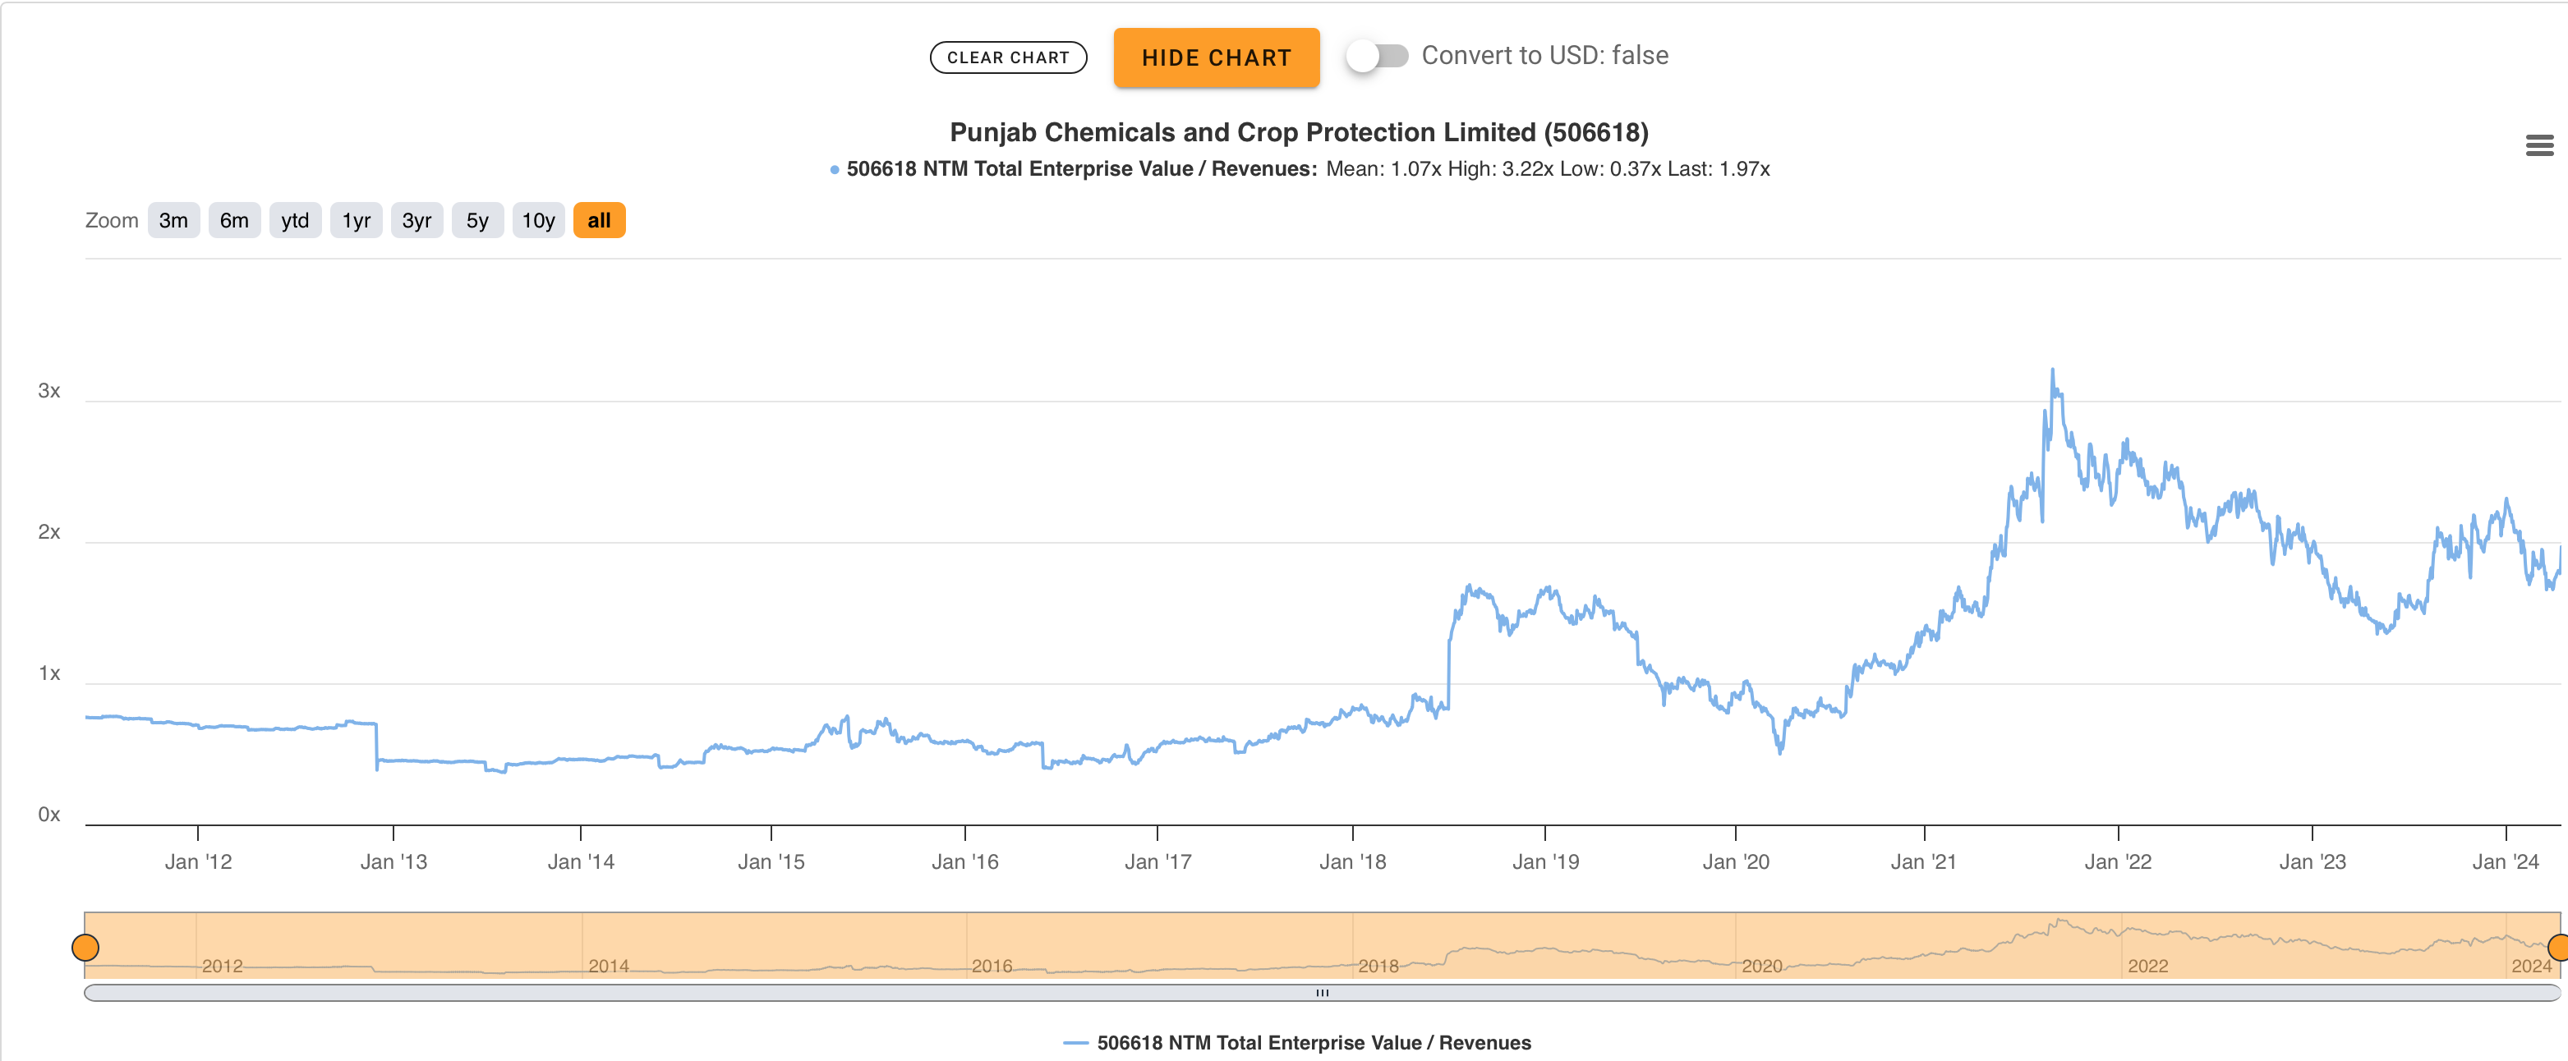Pick the 5y zoom range

477,220
